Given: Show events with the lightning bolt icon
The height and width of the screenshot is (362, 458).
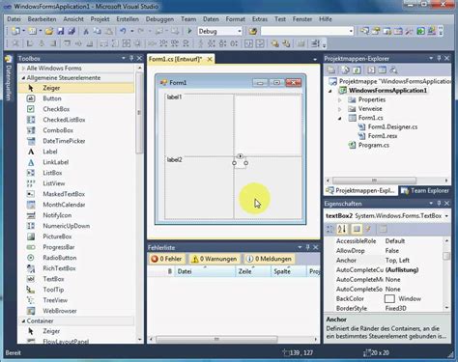Looking at the screenshot, I should point(368,229).
